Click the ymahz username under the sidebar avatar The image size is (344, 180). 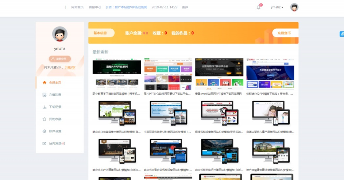click(x=60, y=49)
